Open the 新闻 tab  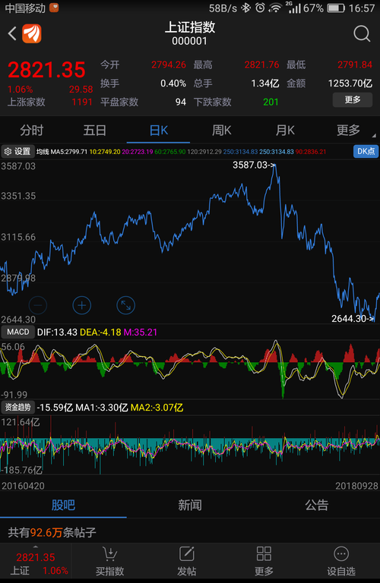190,505
